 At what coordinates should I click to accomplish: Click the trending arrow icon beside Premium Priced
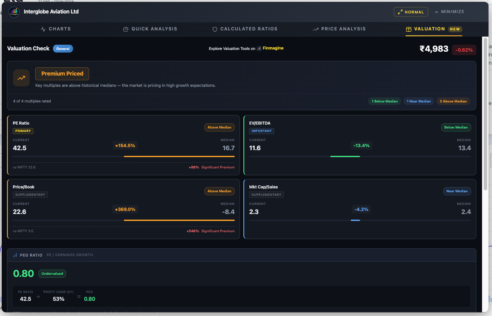tap(21, 78)
